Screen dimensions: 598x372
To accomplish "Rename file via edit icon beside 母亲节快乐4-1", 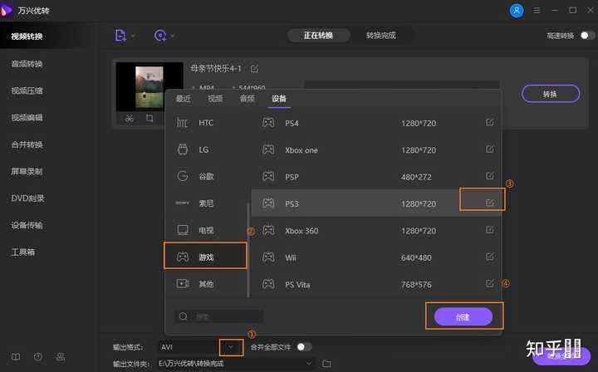I will [254, 69].
